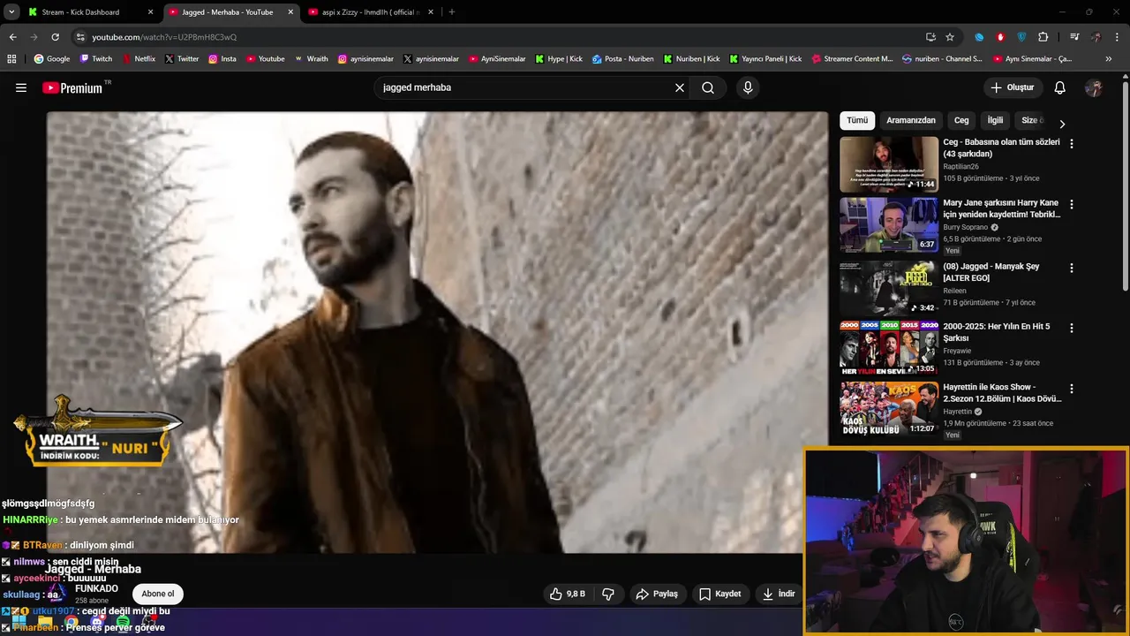The height and width of the screenshot is (636, 1130).
Task: Open the YouTube hamburger guide menu
Action: 21,87
